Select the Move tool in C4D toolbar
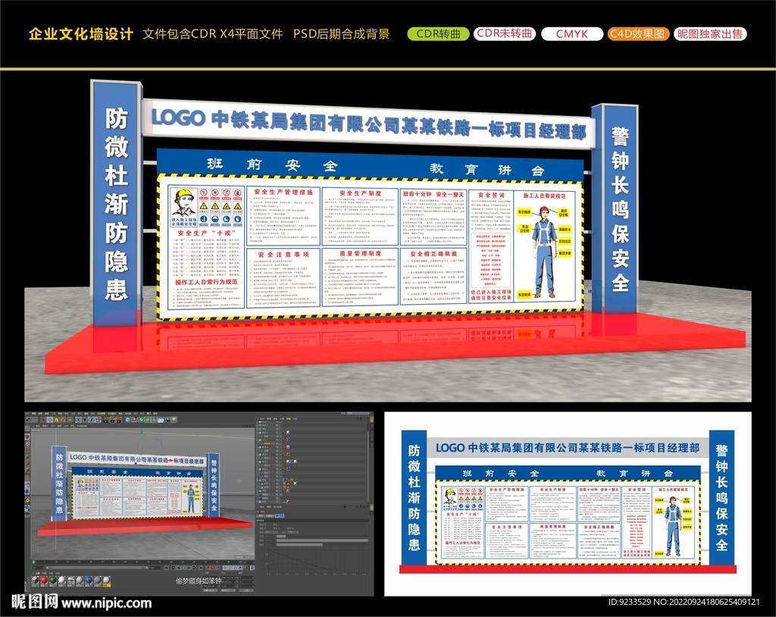The image size is (776, 617). click(49, 419)
